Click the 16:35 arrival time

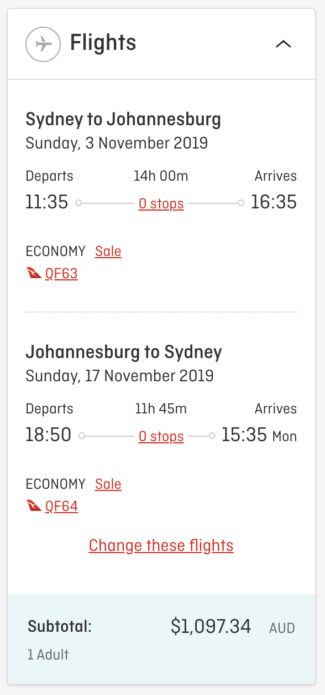274,202
